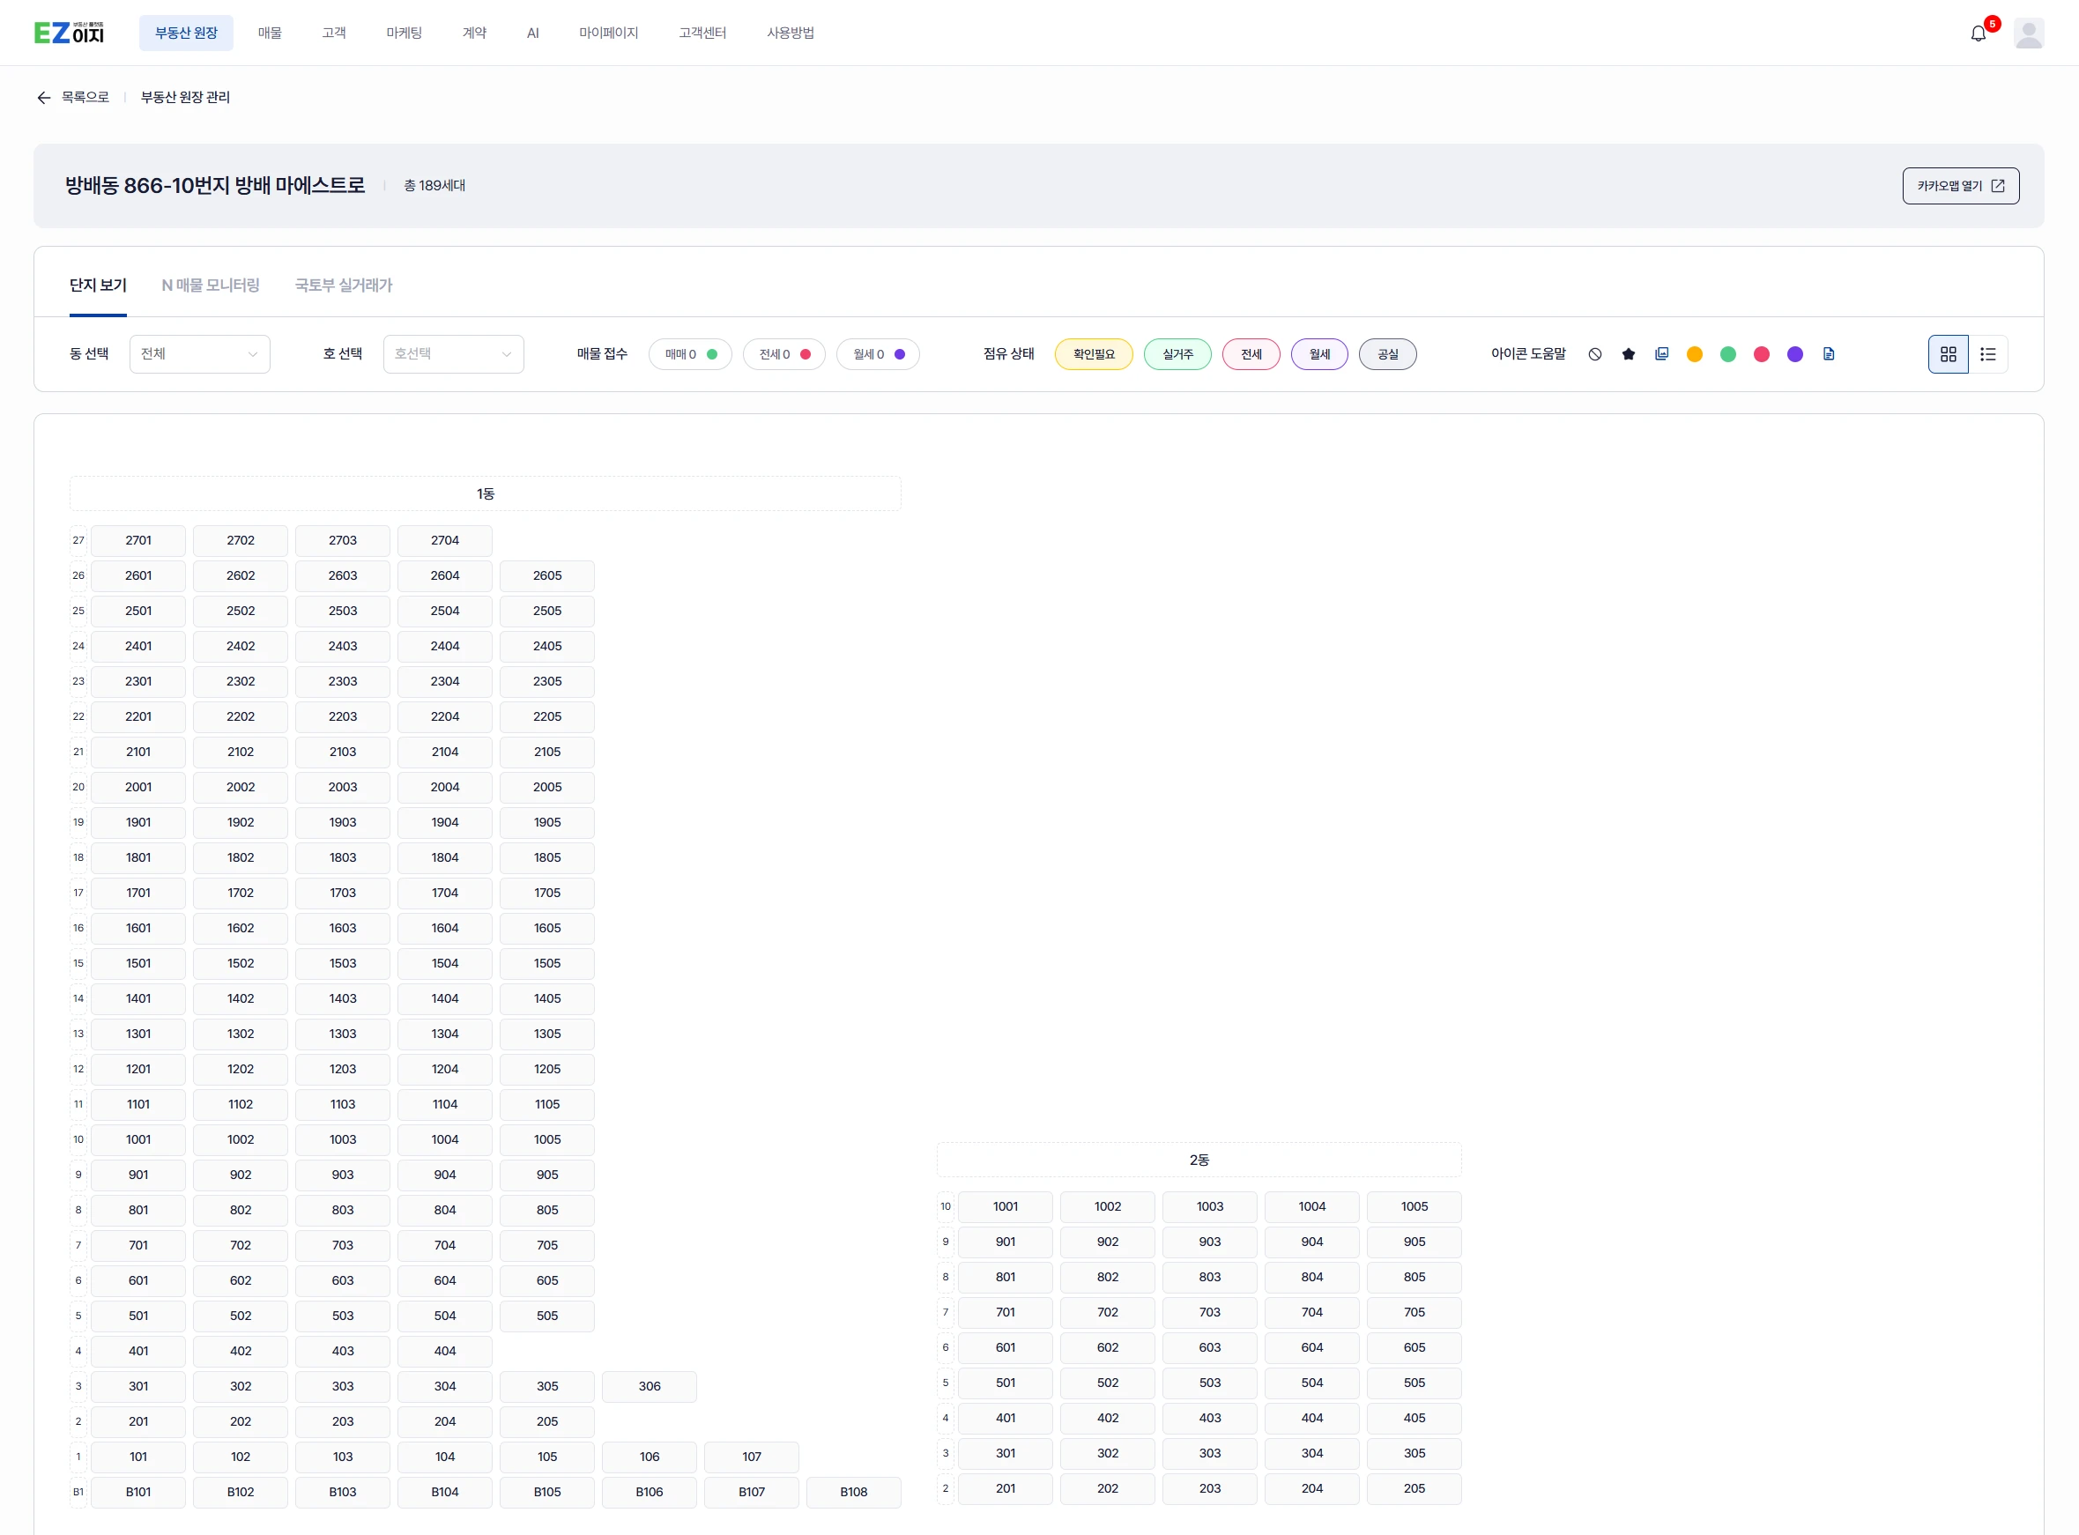
Task: Click the prohibited circle icon in legend
Action: pyautogui.click(x=1595, y=354)
